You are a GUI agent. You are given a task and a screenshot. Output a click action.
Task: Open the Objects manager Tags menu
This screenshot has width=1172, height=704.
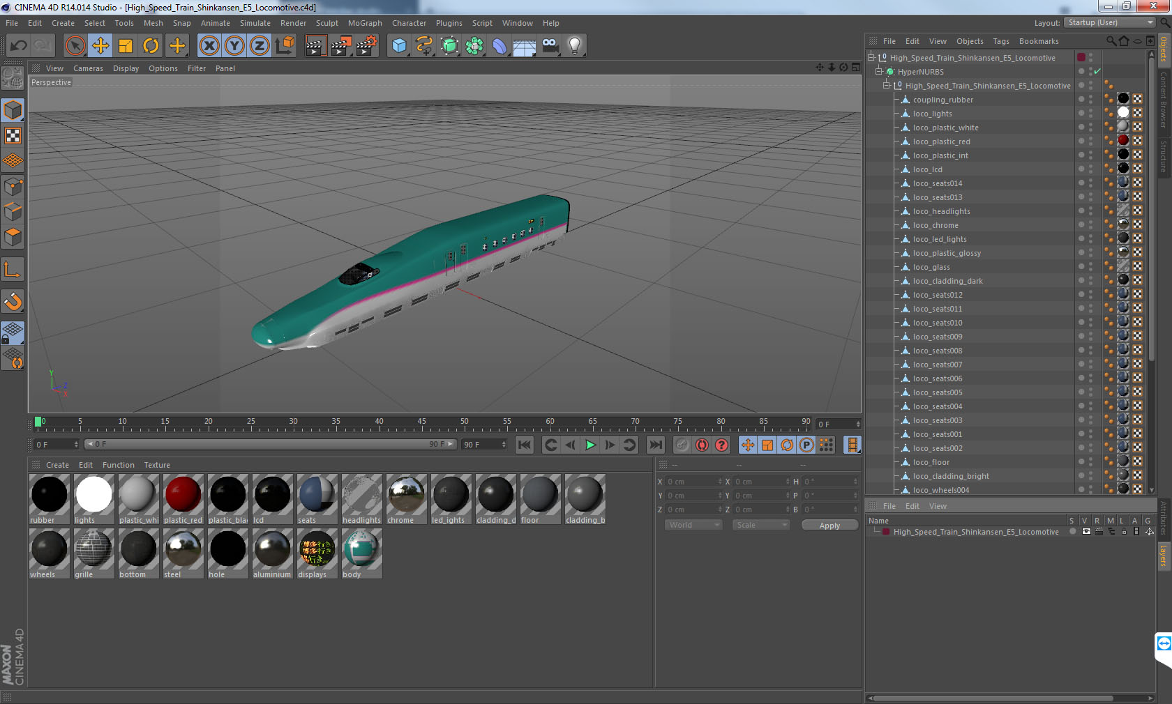[1001, 41]
